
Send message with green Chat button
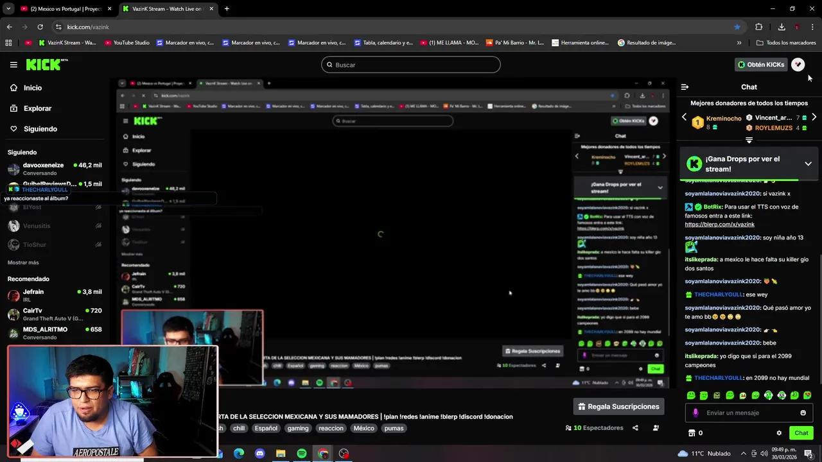801,433
